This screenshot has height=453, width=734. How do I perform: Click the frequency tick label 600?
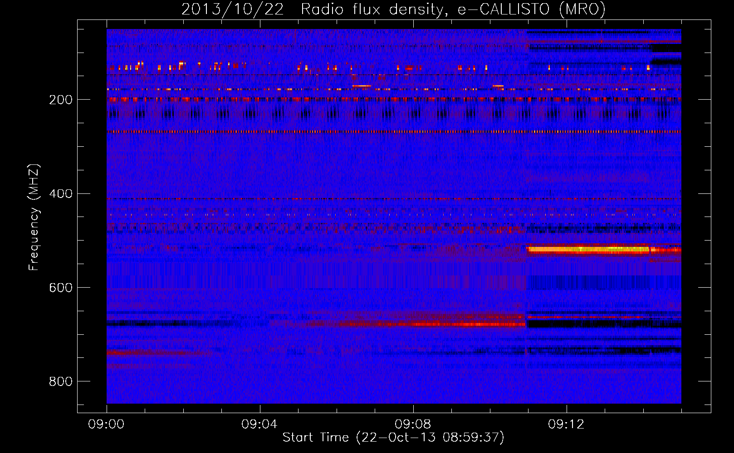[x=61, y=288]
